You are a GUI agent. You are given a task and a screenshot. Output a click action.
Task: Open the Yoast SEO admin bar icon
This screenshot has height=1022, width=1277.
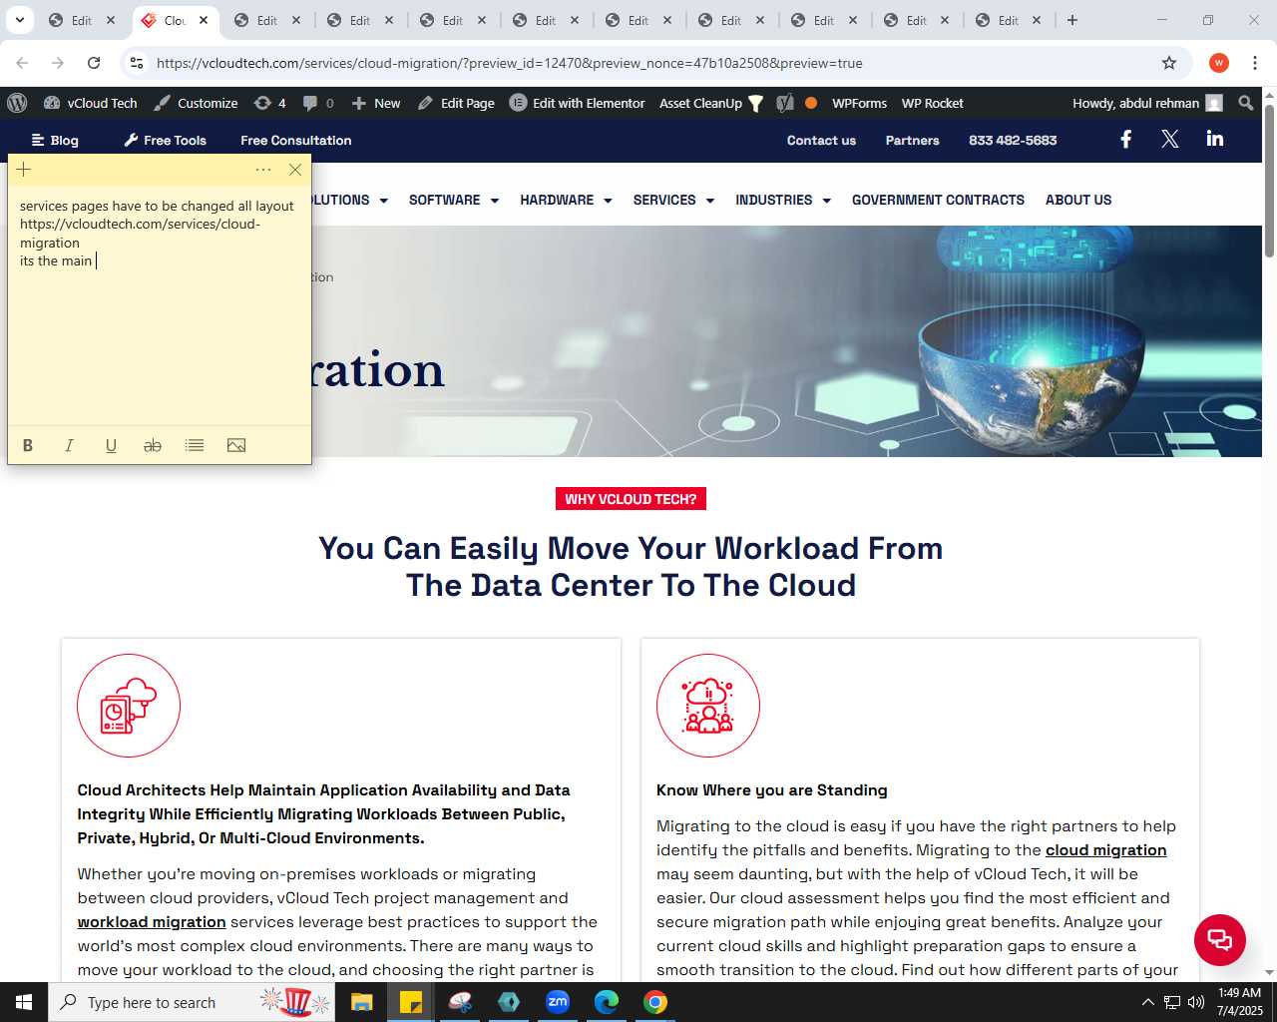pyautogui.click(x=785, y=103)
